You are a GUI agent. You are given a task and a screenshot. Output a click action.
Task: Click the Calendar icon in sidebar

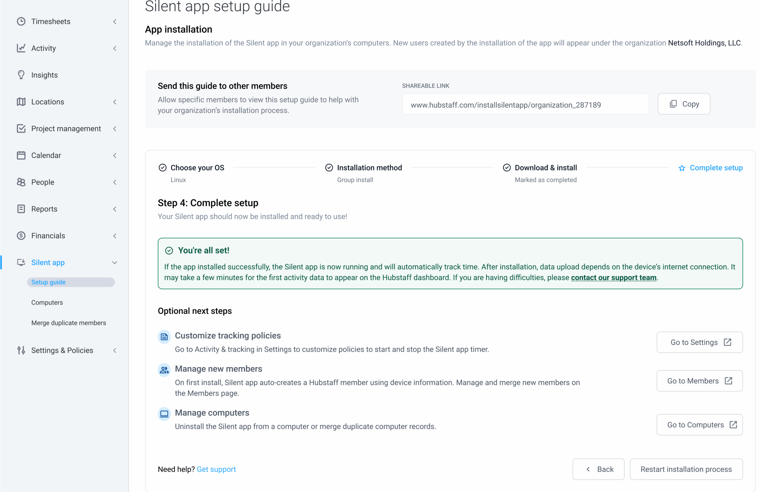pos(21,155)
